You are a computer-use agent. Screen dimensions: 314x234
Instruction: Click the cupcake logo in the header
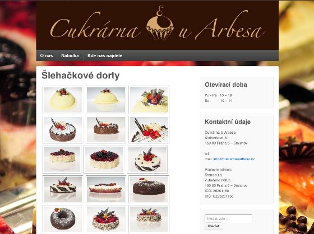(x=160, y=23)
